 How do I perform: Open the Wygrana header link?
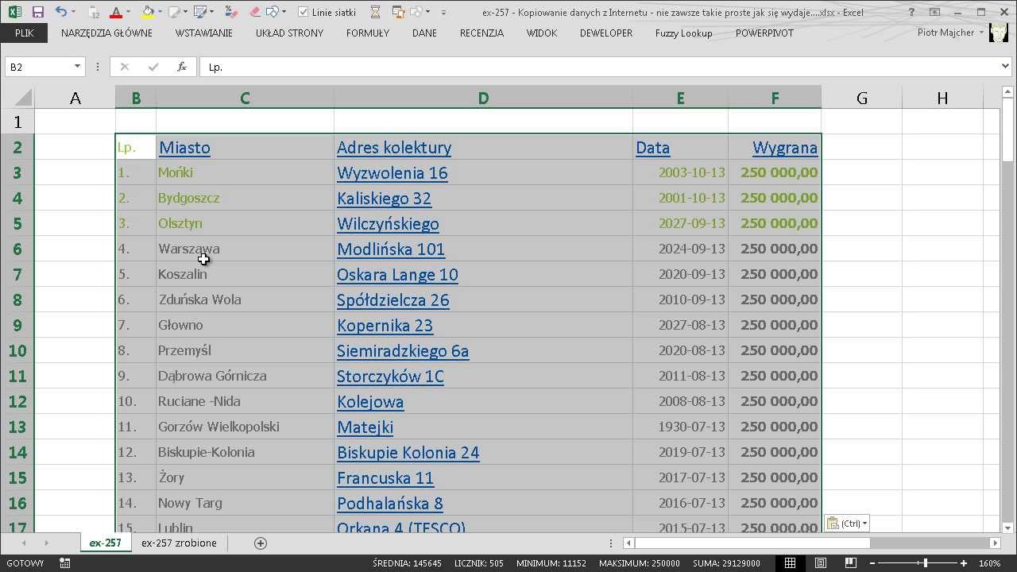click(x=785, y=148)
